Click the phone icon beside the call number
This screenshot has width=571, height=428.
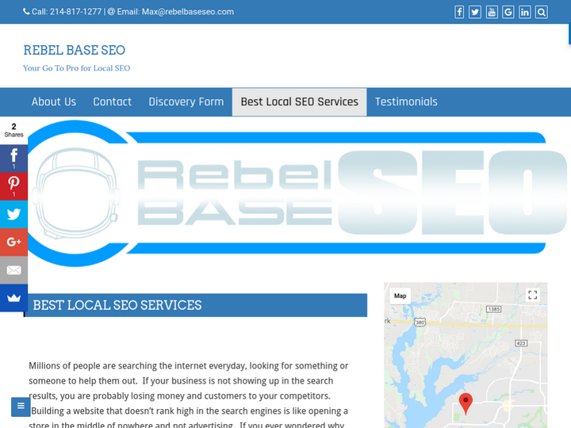coord(26,12)
